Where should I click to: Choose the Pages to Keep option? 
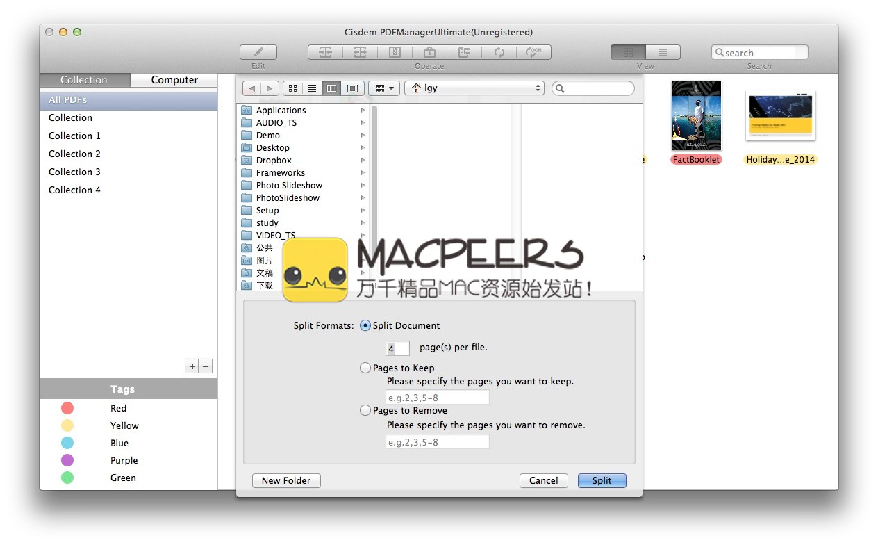pyautogui.click(x=365, y=368)
